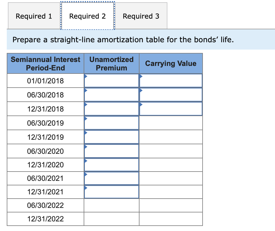Viewport: 275px width, 231px height.
Task: Click the 12/31/2022 row label
Action: point(45,219)
